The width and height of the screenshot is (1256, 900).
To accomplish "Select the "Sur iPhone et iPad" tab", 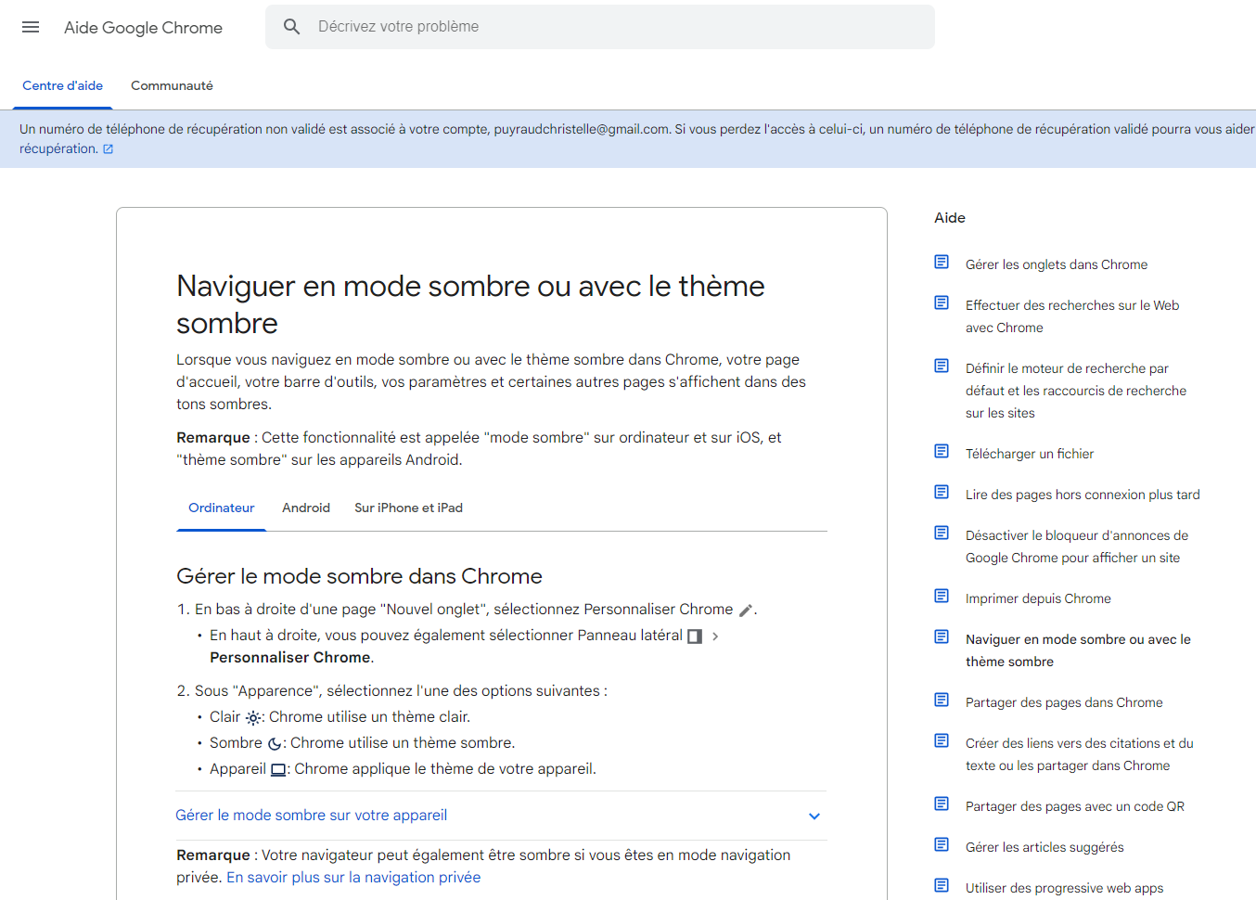I will pyautogui.click(x=408, y=508).
